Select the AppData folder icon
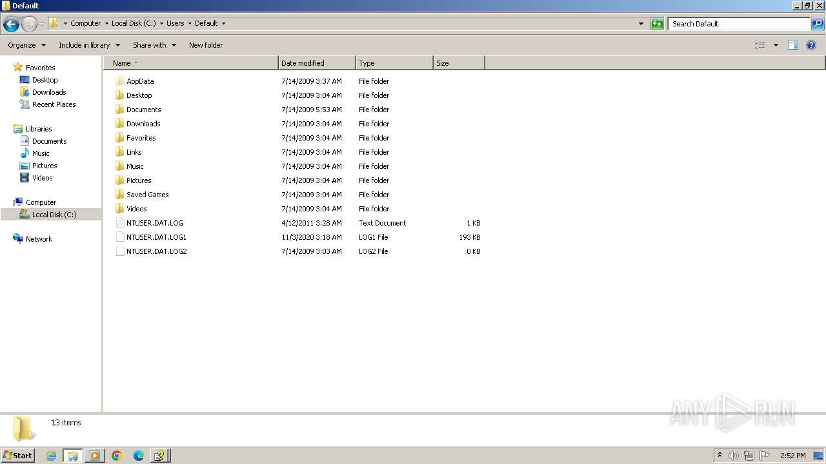The height and width of the screenshot is (464, 826). pos(120,81)
